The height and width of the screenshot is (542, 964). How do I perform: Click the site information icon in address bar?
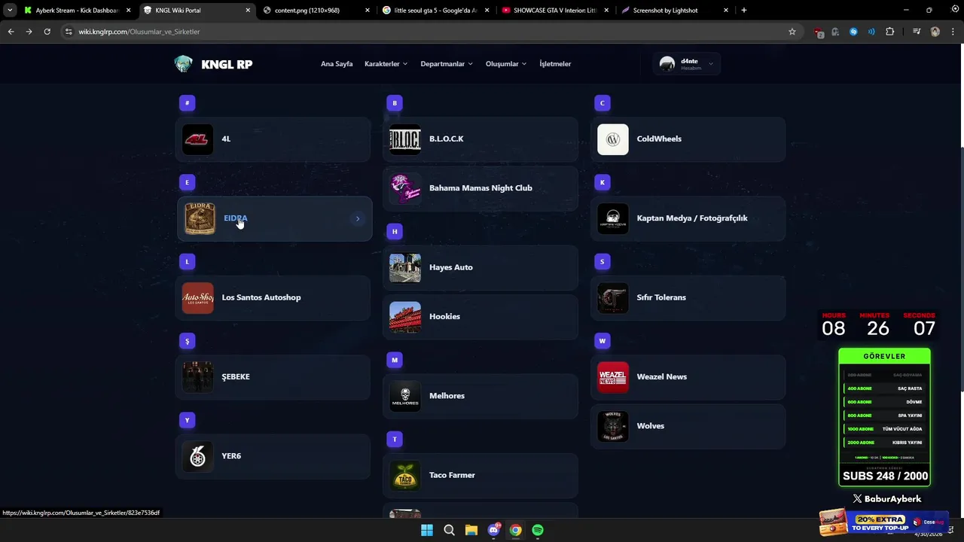[69, 32]
